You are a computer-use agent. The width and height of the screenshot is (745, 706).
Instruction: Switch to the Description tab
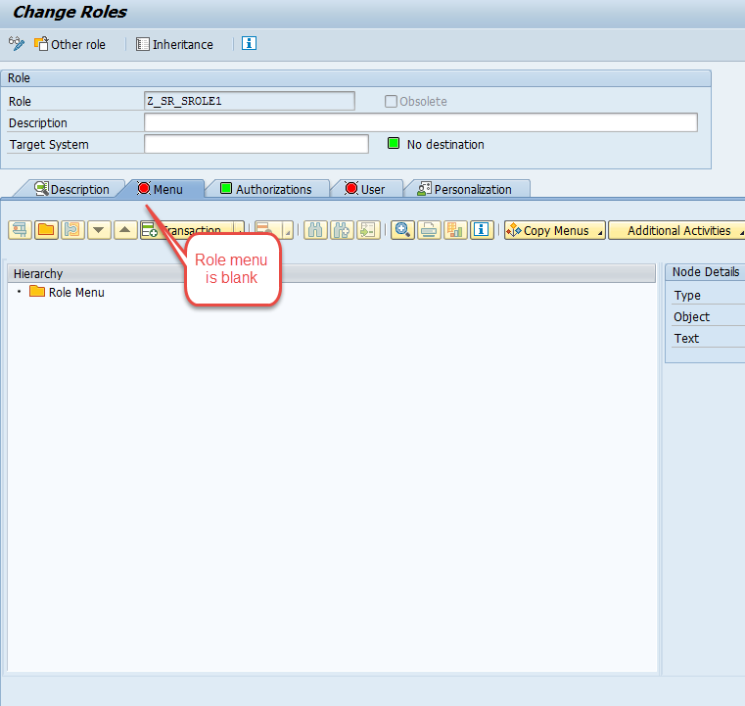pos(71,189)
